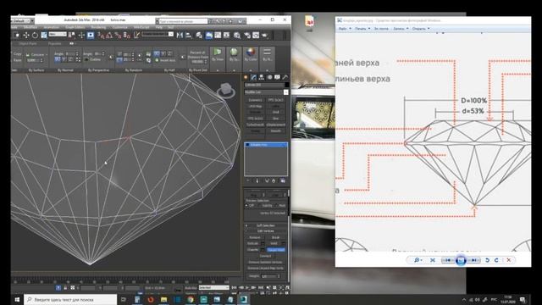Open the Material Editor icon
The width and height of the screenshot is (542, 305).
point(237,36)
